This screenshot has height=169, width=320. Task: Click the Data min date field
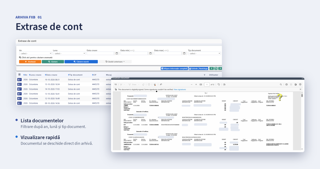click(134, 53)
